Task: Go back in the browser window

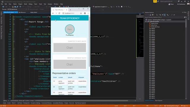Action: click(53, 13)
